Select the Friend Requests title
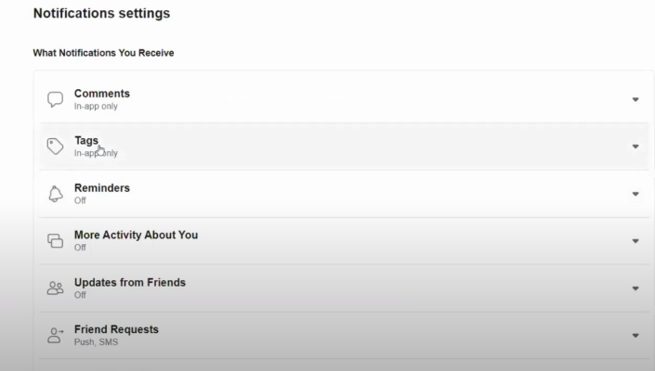655x371 pixels. (116, 329)
